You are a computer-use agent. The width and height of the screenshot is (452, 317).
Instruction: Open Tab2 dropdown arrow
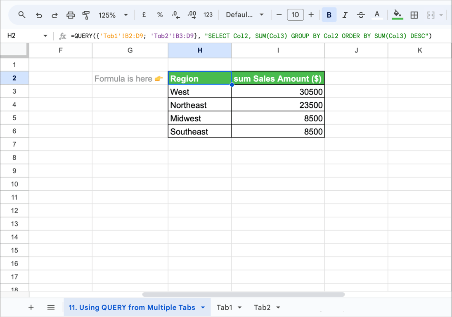pyautogui.click(x=278, y=308)
